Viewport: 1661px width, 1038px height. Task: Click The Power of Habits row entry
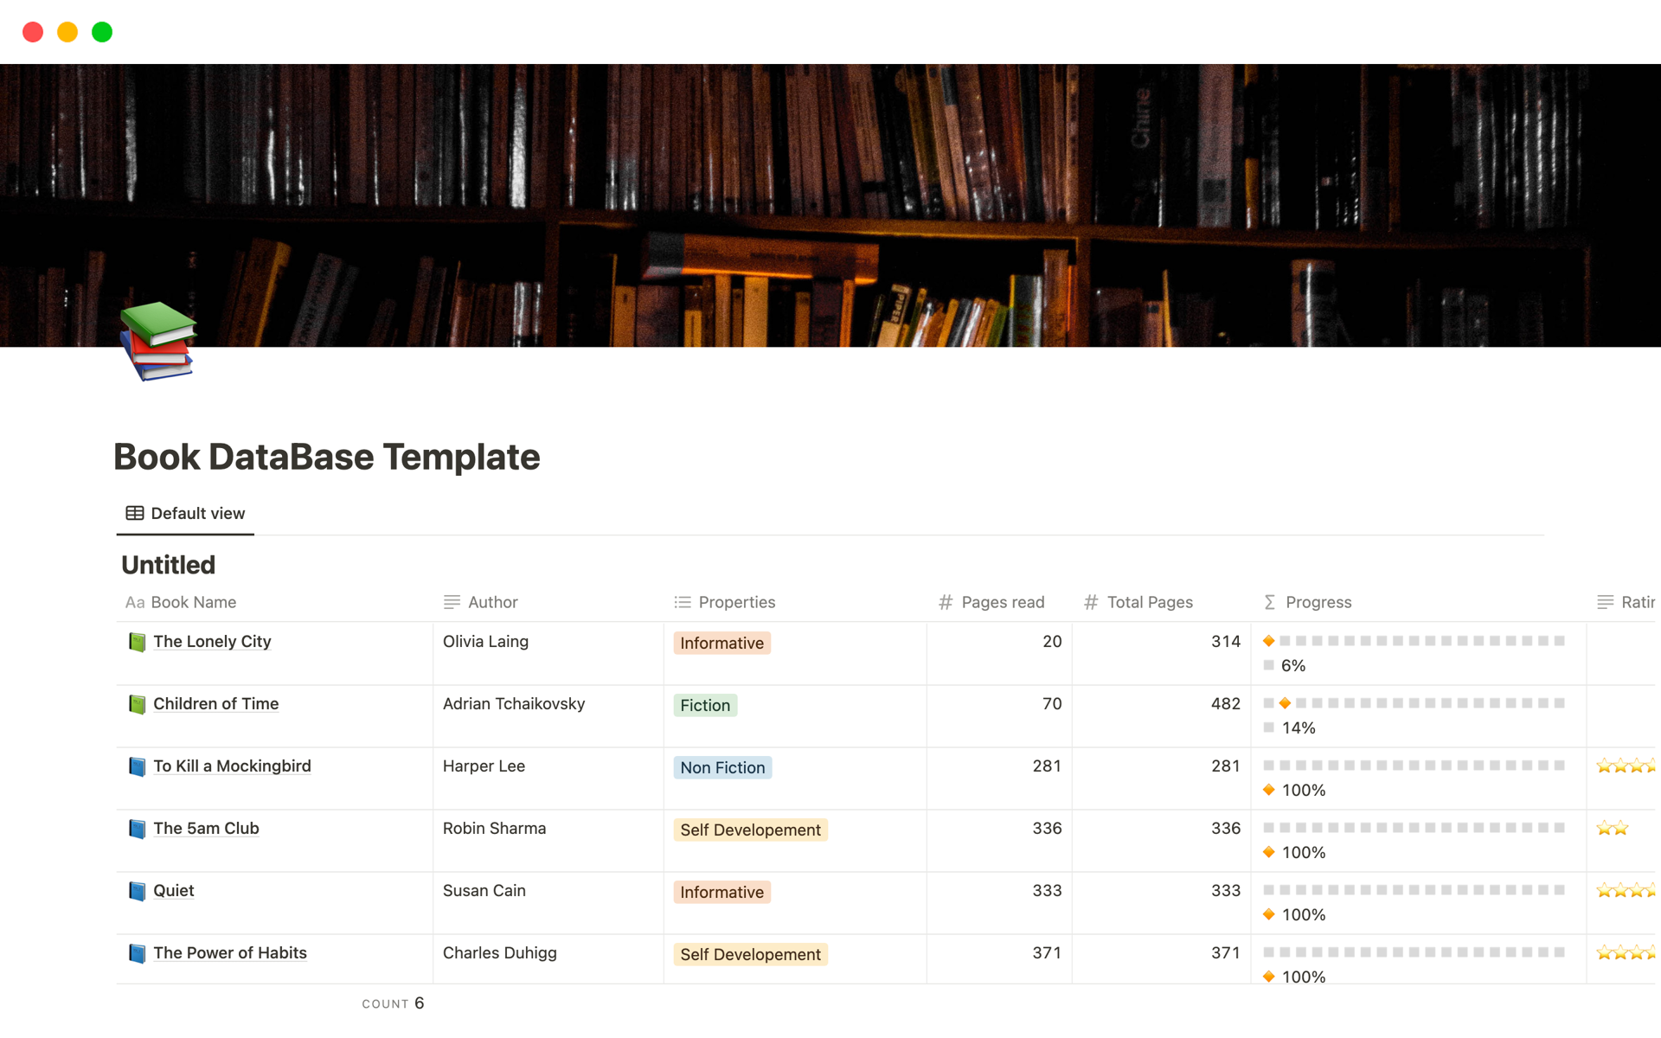[x=228, y=953]
